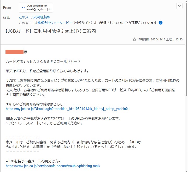This screenshot has width=188, height=172.
Task: Click the mail@qa.jcb.co.jp sender address
Action: [39, 10]
